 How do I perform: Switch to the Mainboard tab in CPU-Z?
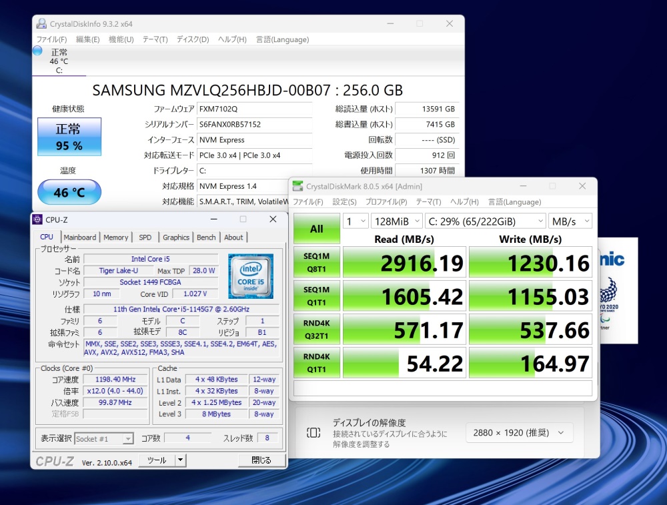pyautogui.click(x=80, y=237)
